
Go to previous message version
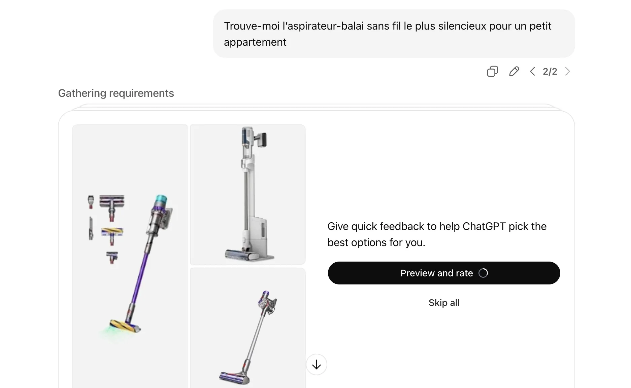pyautogui.click(x=532, y=71)
